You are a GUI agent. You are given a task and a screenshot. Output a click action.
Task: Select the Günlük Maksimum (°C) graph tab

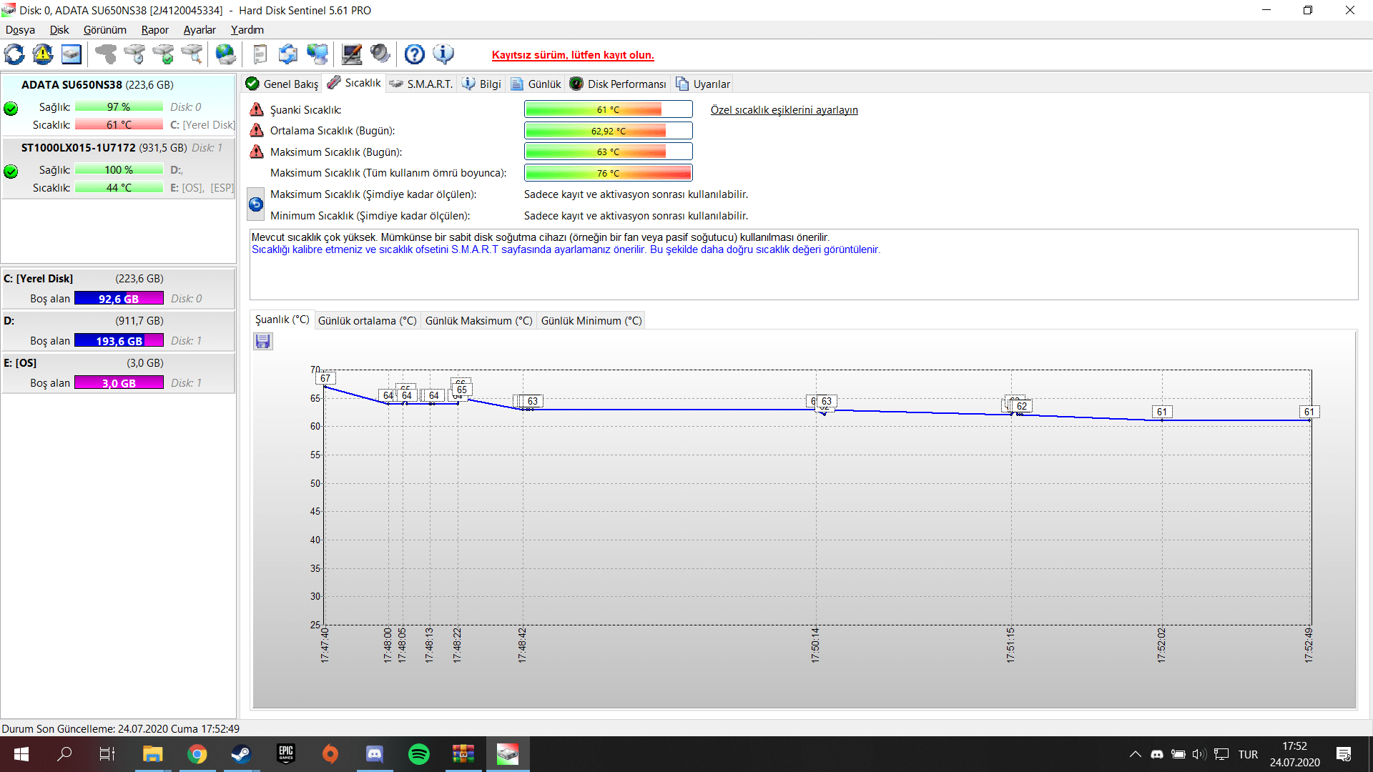point(478,321)
